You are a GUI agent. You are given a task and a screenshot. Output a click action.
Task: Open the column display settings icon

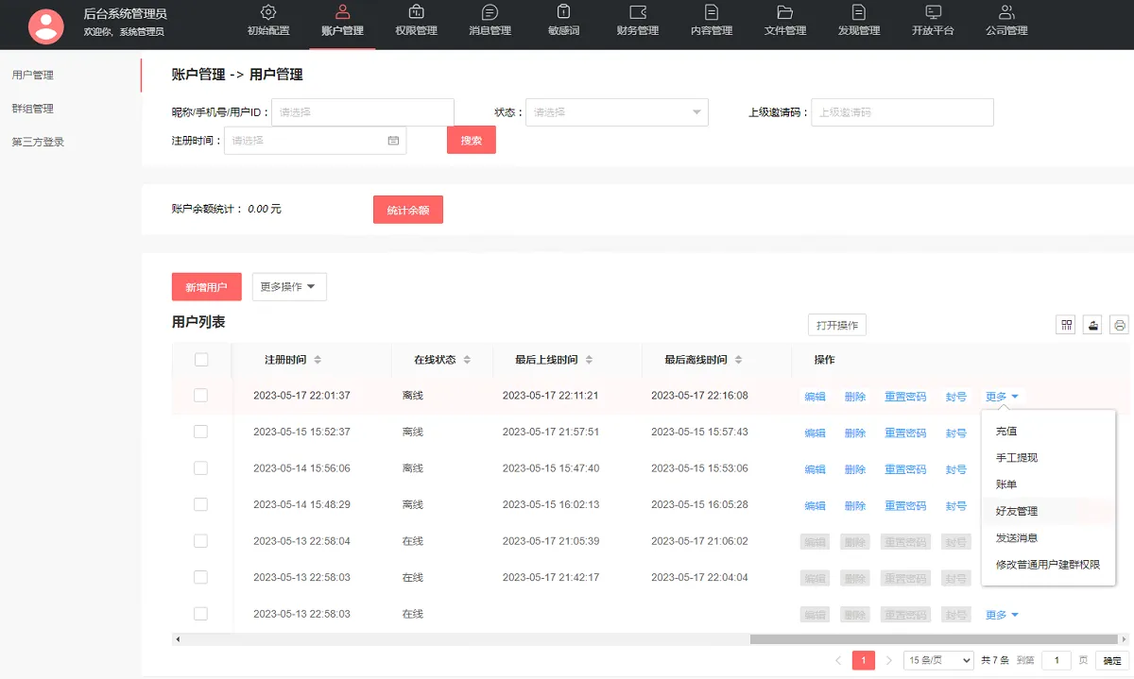[1065, 324]
